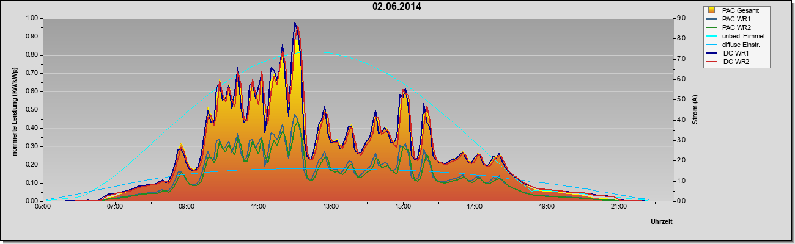This screenshot has height=244, width=795.
Task: Click the 0.50 left axis value
Action: coord(32,110)
